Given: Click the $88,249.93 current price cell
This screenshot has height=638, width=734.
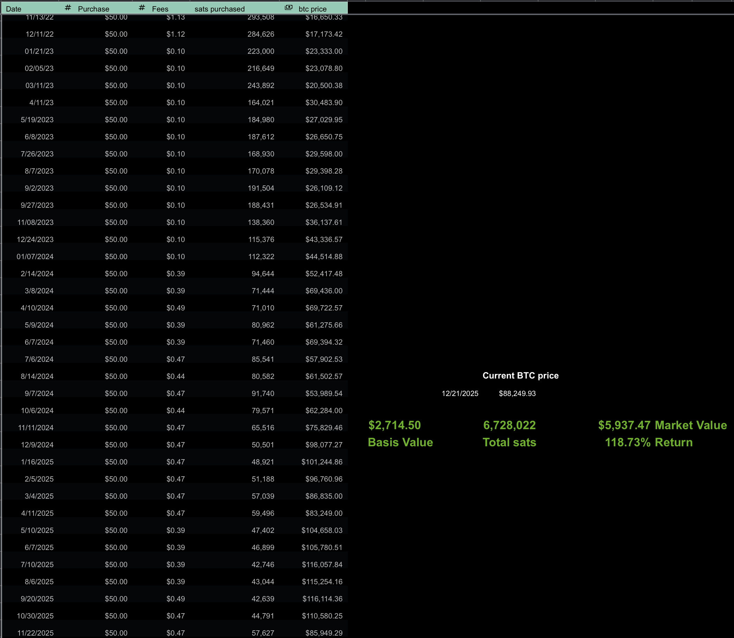Looking at the screenshot, I should pyautogui.click(x=517, y=394).
